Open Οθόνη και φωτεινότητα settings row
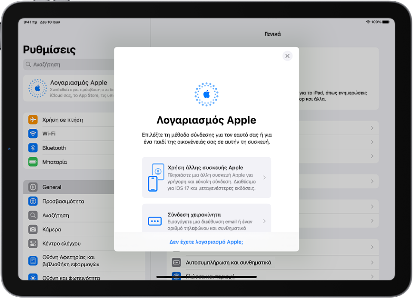This screenshot has width=413, height=298. pyautogui.click(x=84, y=276)
